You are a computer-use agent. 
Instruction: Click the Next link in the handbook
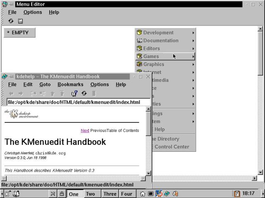pyautogui.click(x=85, y=131)
